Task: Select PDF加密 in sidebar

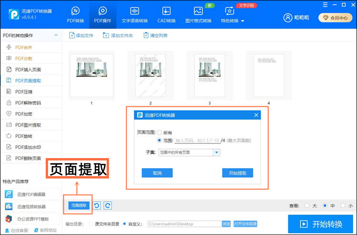Action: pos(31,114)
